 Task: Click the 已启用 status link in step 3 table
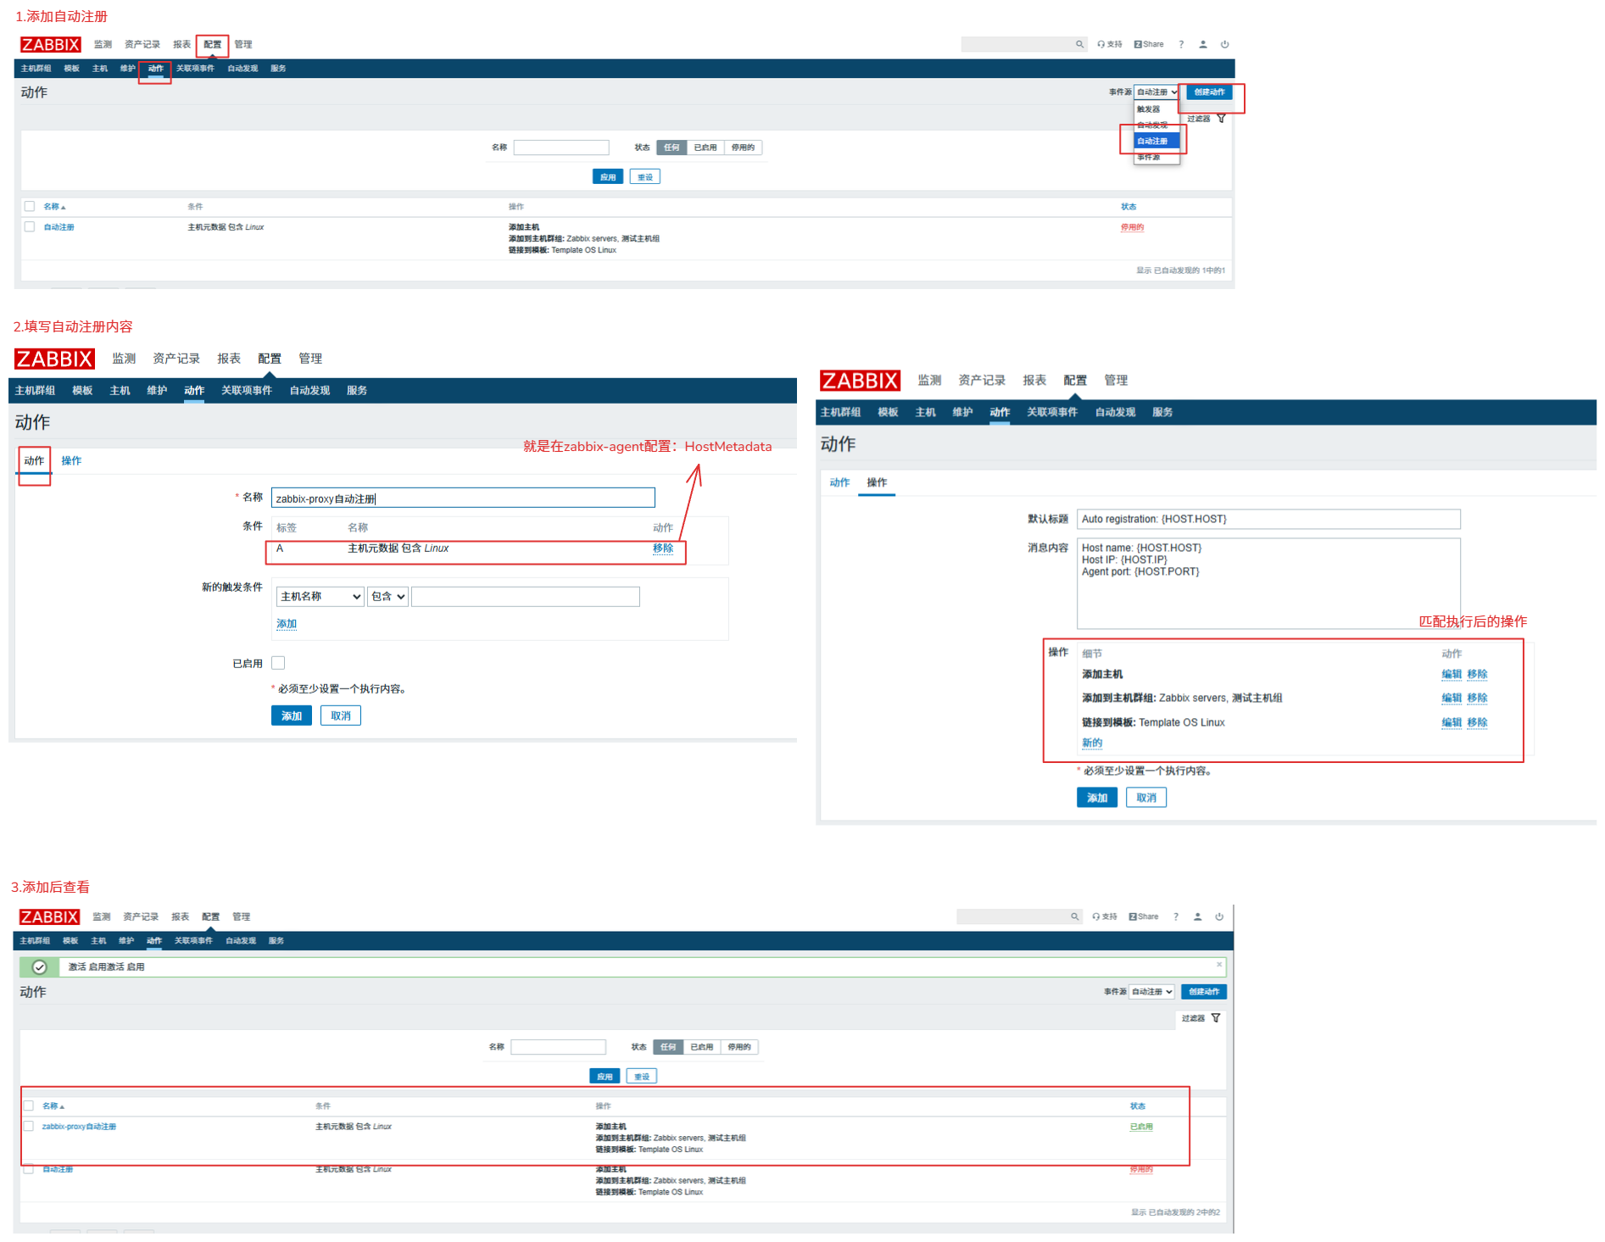pos(1141,1127)
